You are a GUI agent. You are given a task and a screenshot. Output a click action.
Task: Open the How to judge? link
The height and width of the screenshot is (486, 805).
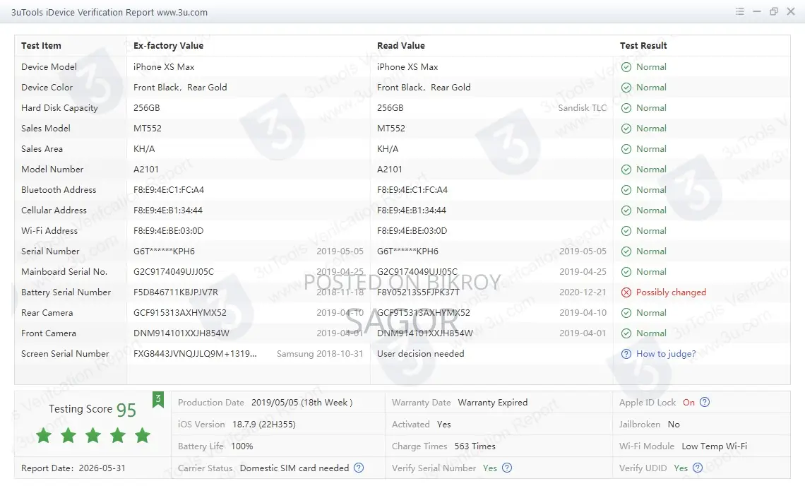point(666,353)
